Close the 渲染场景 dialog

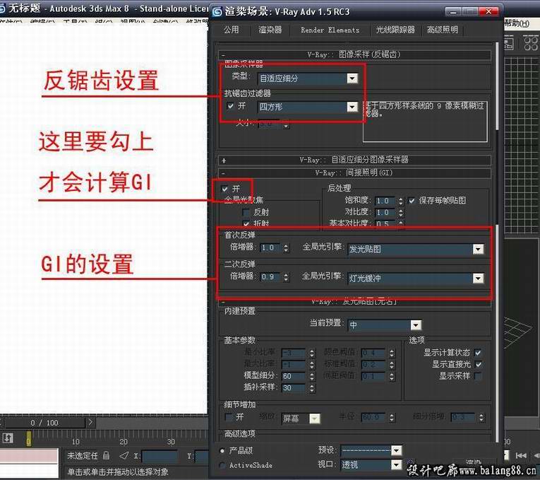[488, 12]
